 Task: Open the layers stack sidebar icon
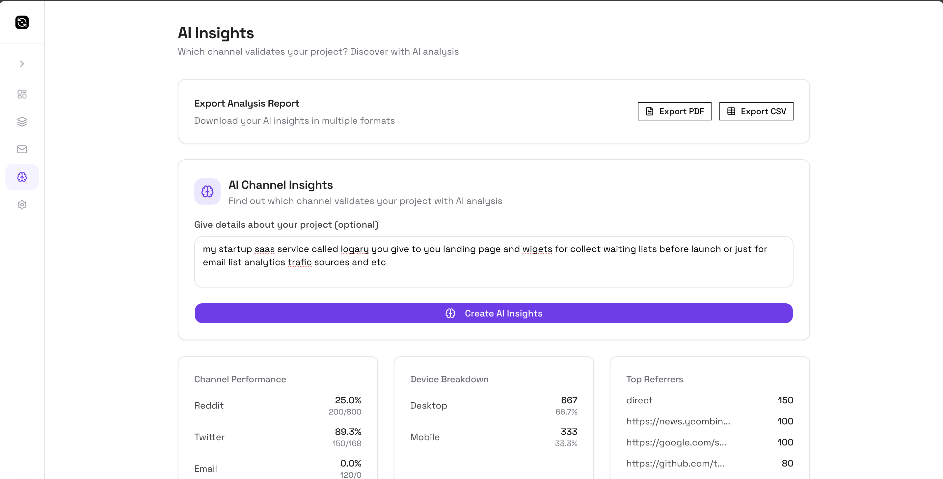click(22, 121)
